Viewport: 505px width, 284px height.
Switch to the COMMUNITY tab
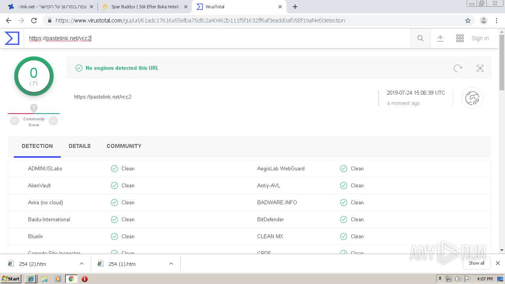(124, 146)
